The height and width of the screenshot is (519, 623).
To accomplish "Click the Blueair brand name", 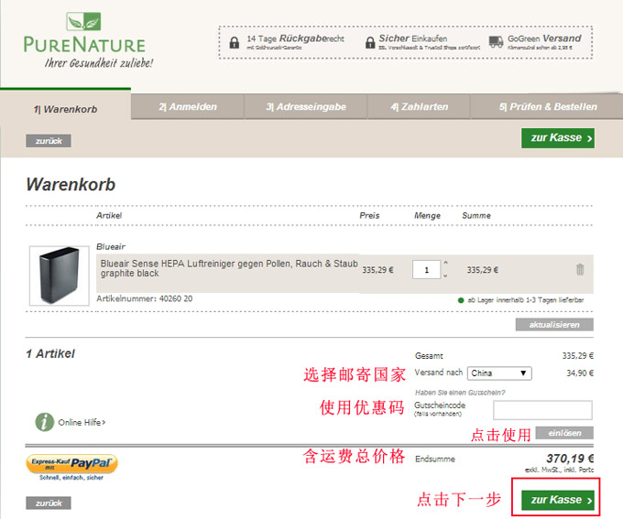I will 111,246.
